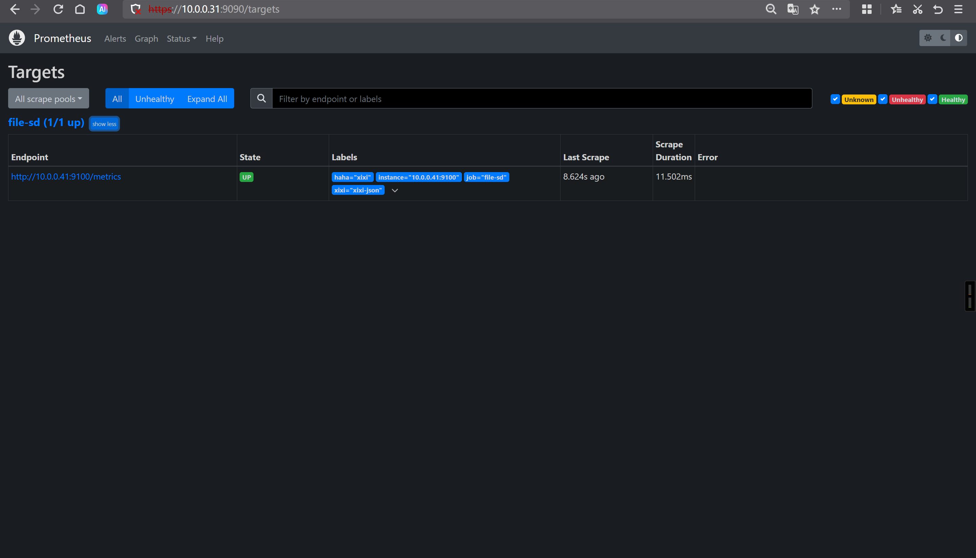976x558 pixels.
Task: Switch to dark theme moon icon
Action: 943,38
